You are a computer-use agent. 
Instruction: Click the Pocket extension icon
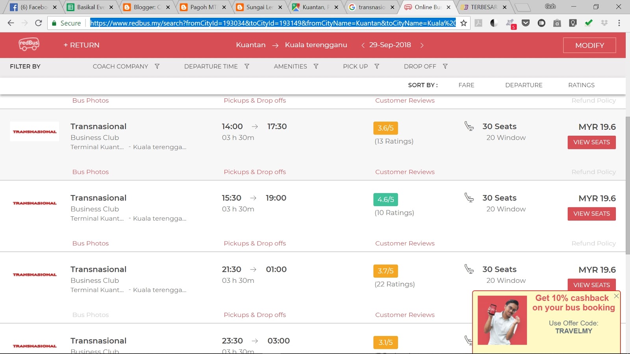coord(526,23)
